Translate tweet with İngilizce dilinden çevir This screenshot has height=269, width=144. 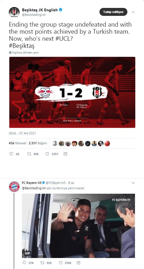pos(24,53)
